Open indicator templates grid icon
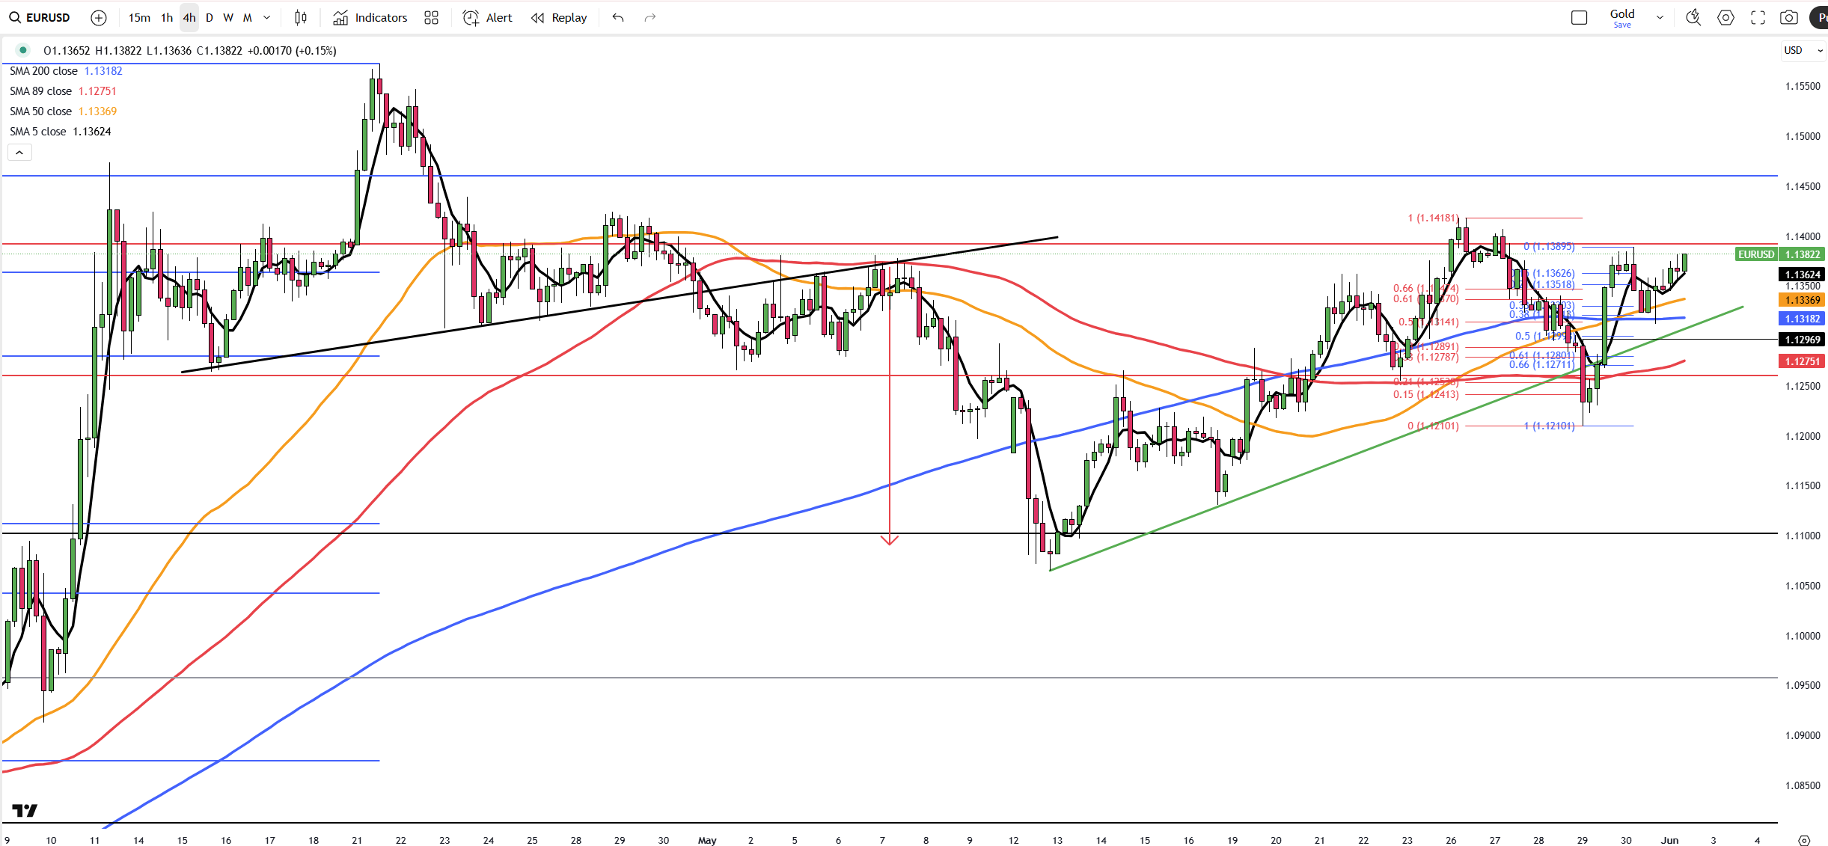Screen dimensions: 1828x846 pyautogui.click(x=432, y=17)
